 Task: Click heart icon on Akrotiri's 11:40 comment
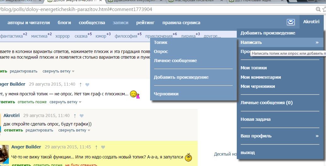click(x=82, y=116)
